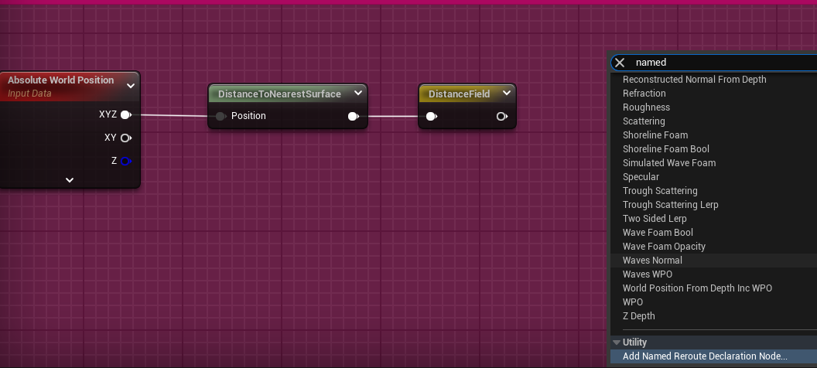The image size is (817, 368).
Task: Collapse the Utility category in the menu
Action: coord(617,342)
